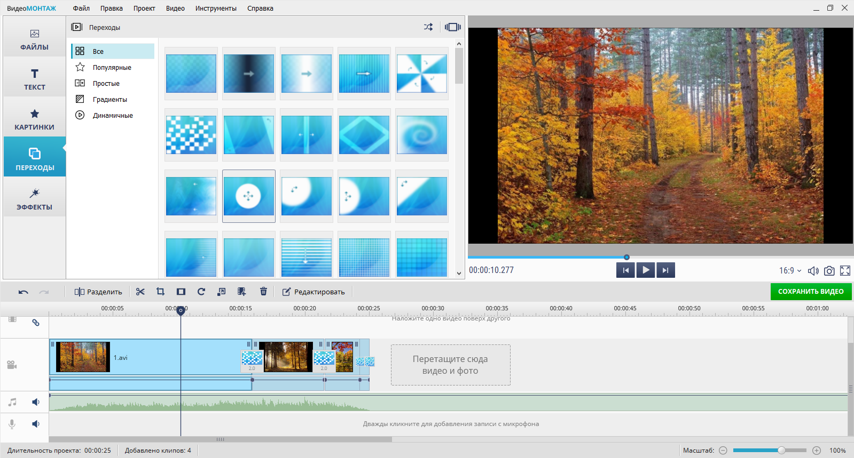Open the 16:9 aspect ratio dropdown

pos(790,271)
